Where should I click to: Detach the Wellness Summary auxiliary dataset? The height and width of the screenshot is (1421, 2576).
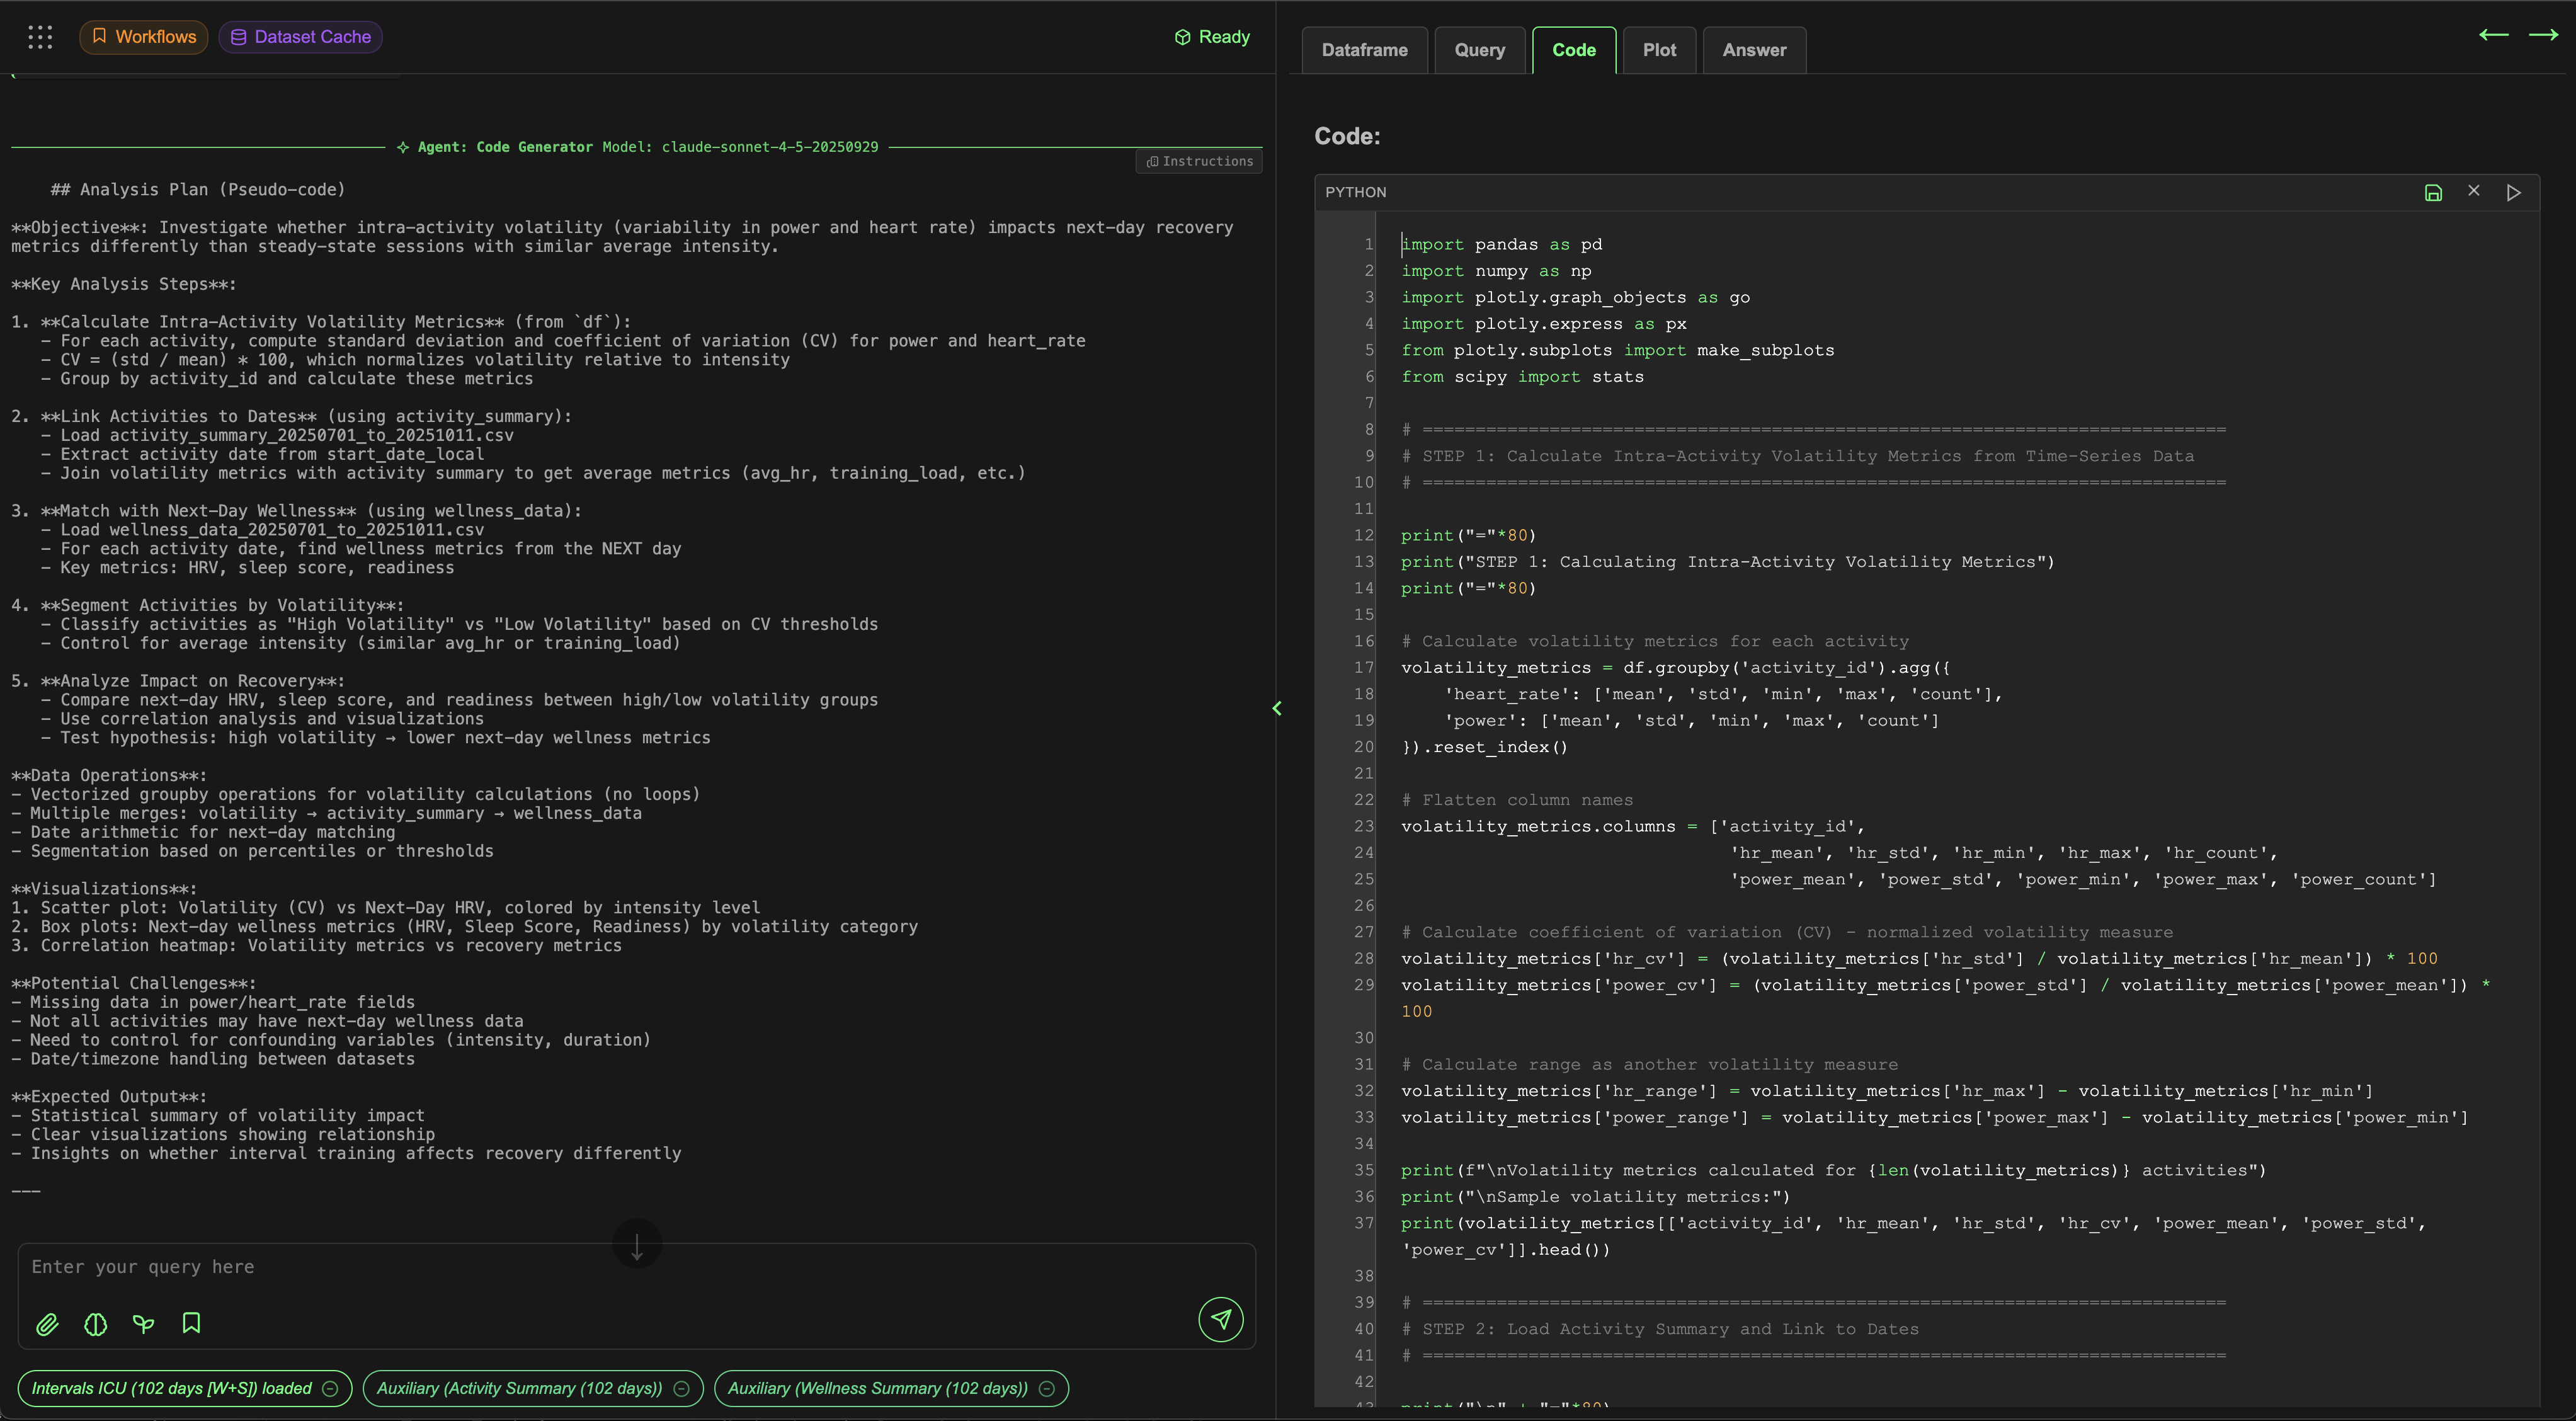coord(1047,1388)
